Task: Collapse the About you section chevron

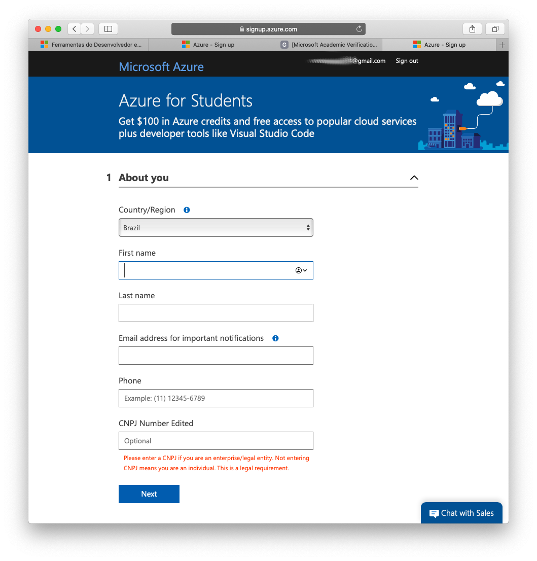Action: point(414,178)
